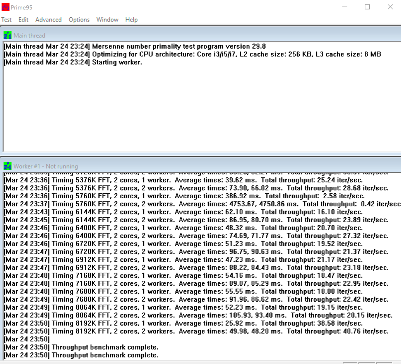The height and width of the screenshot is (364, 401).
Task: Click the 6912K FFT 1 worker timing line
Action: click(x=183, y=260)
